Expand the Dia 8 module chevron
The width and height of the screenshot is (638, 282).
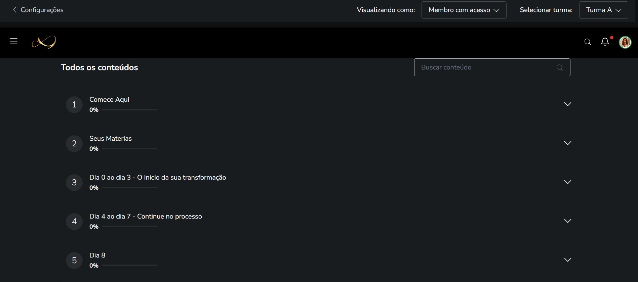568,260
